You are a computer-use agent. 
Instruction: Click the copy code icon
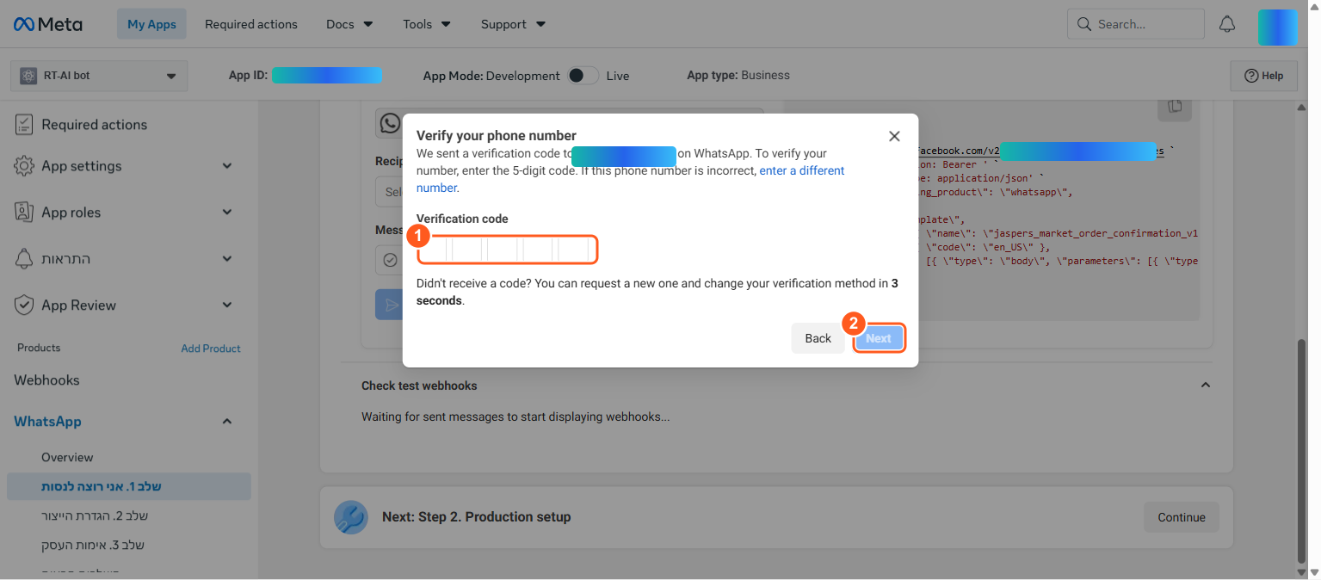[x=1175, y=107]
